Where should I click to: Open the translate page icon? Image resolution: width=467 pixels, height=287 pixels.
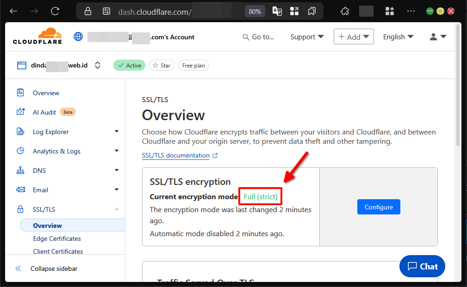coord(277,11)
